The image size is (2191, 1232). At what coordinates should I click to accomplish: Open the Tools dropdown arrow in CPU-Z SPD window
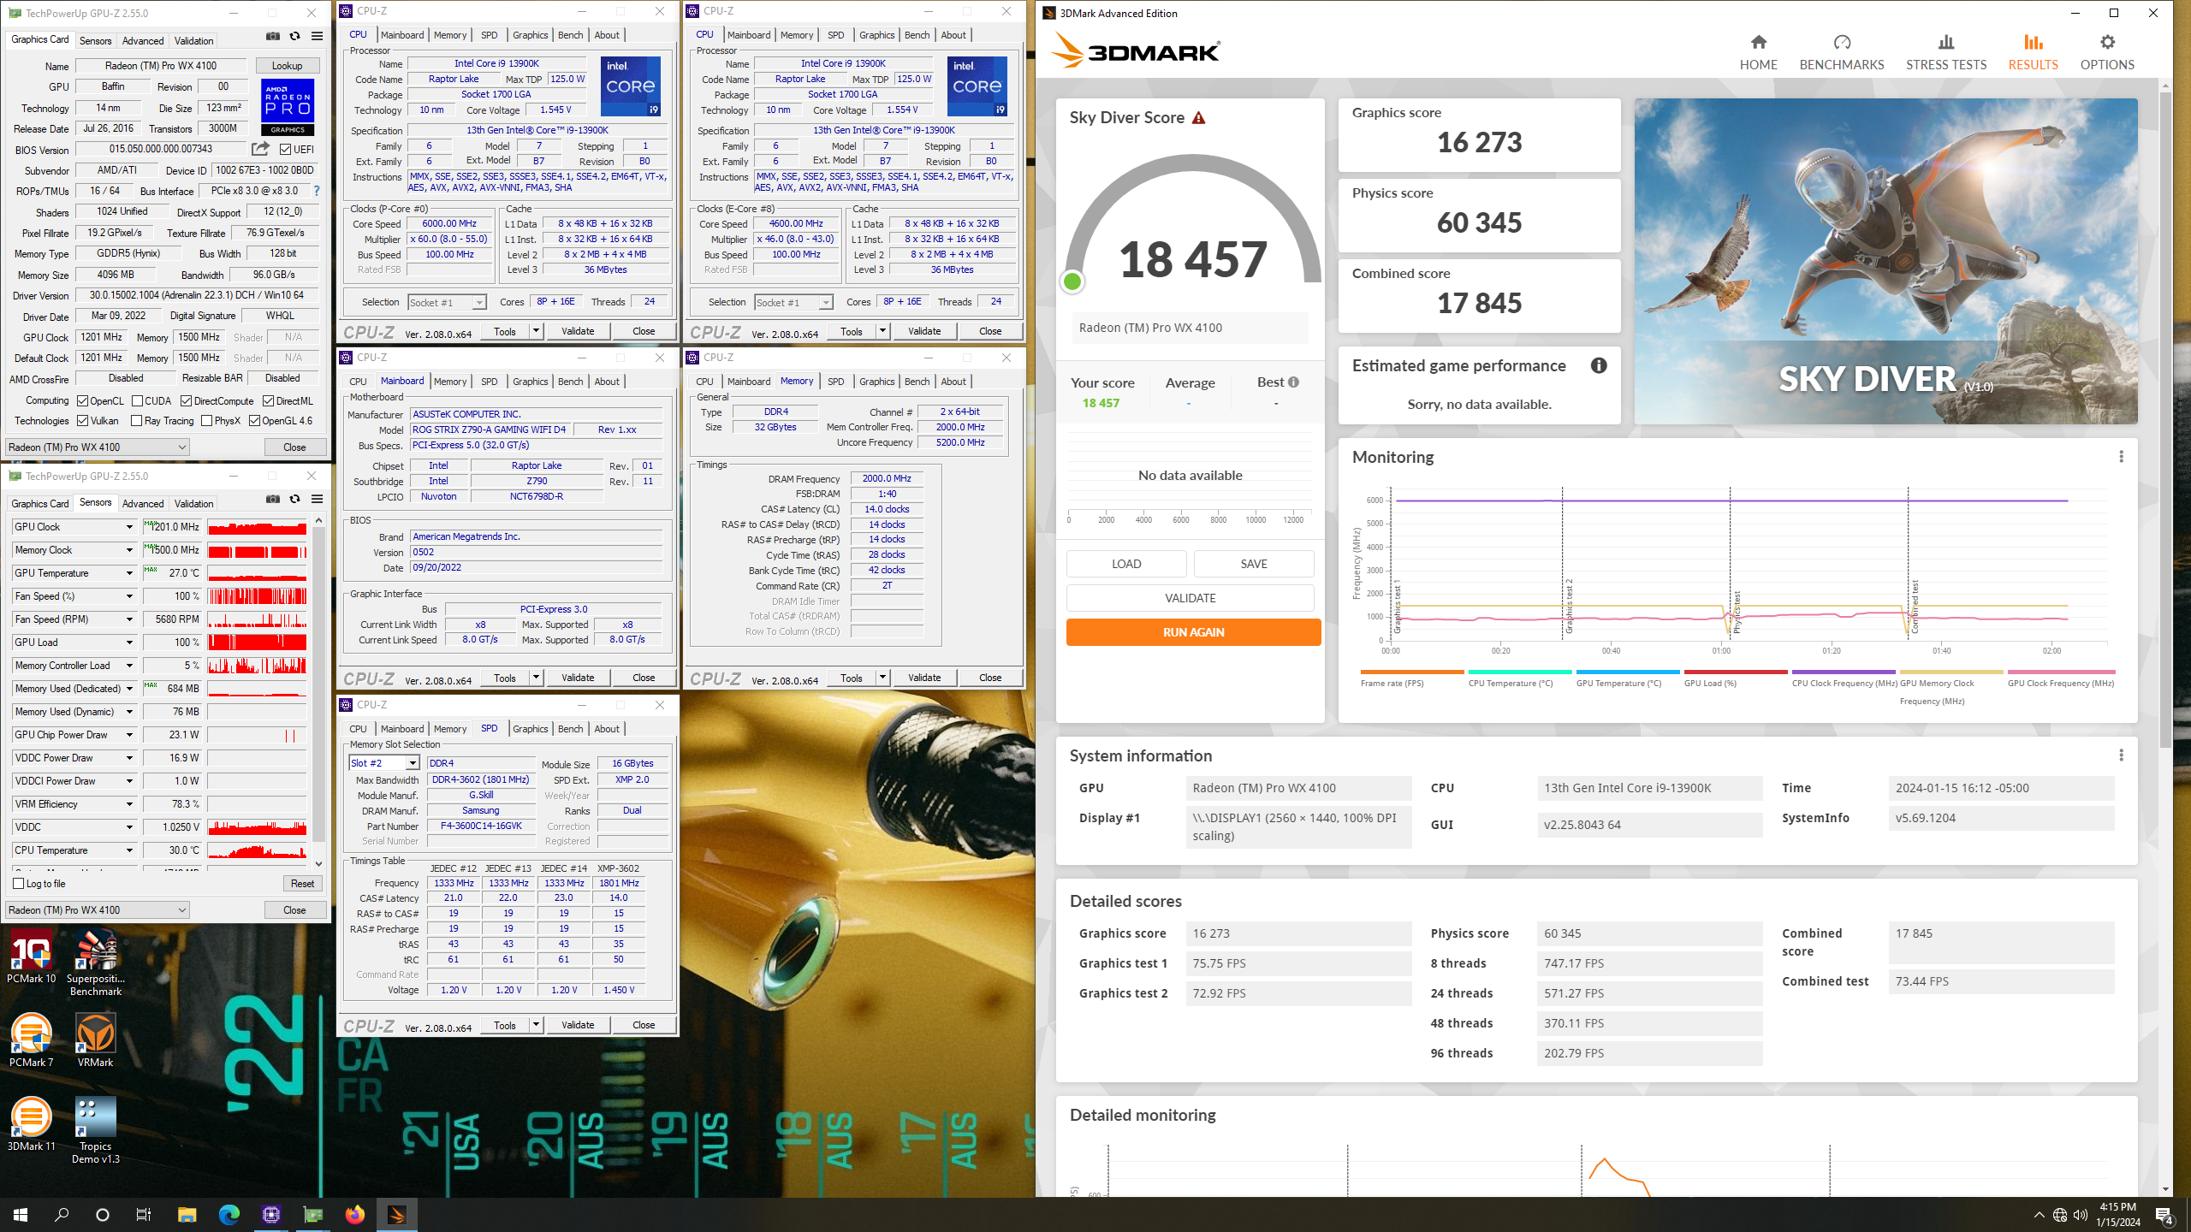point(536,1025)
